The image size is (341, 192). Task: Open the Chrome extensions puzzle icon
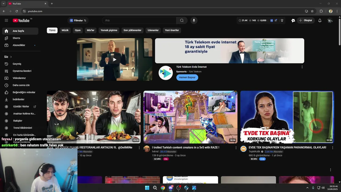click(321, 11)
